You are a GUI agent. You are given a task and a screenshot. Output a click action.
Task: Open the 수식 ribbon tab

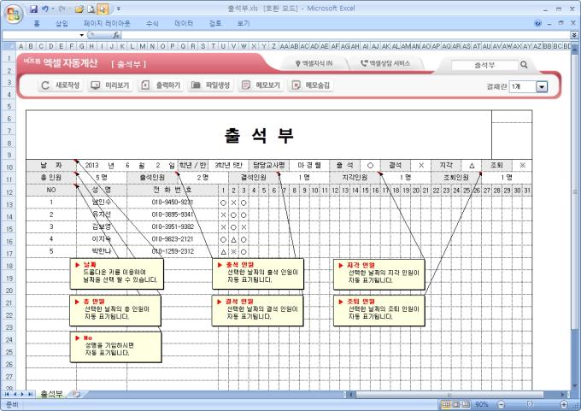(152, 23)
